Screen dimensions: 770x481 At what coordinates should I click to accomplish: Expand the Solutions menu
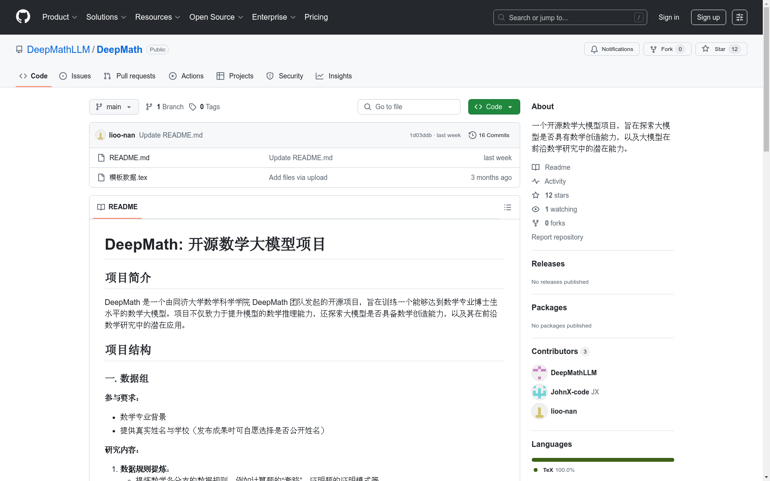pos(106,17)
